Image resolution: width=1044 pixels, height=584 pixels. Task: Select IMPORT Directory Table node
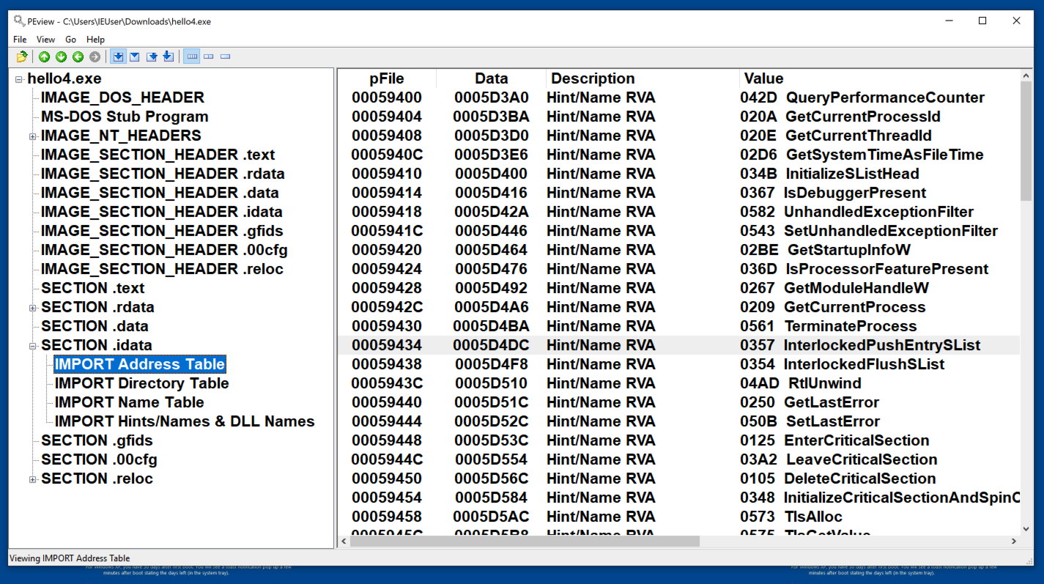(142, 383)
